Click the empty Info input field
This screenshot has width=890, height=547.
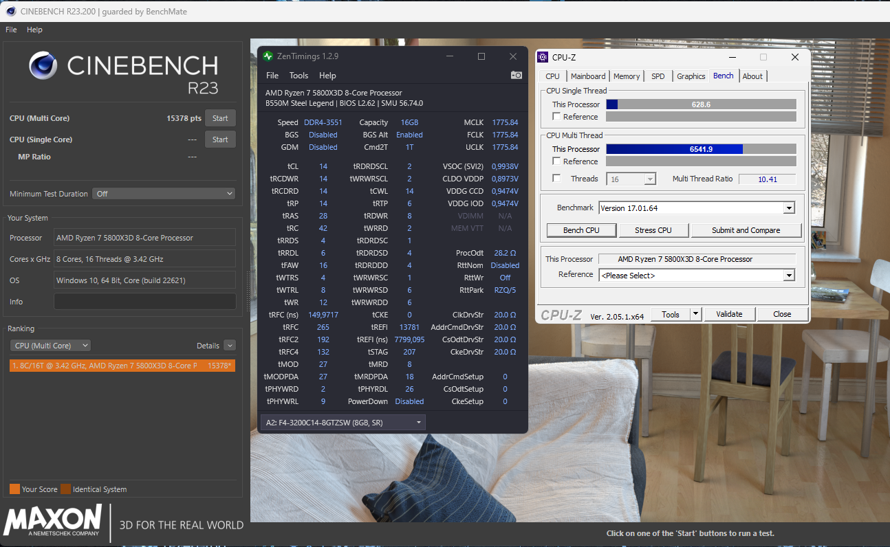pyautogui.click(x=144, y=302)
